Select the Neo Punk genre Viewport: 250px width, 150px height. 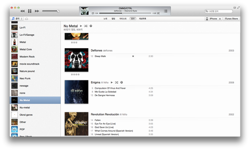(x=35, y=78)
